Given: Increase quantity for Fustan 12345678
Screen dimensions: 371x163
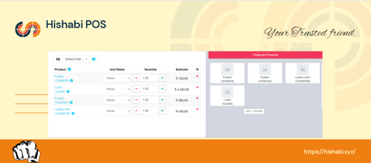Looking at the screenshot, I should click(x=162, y=78).
